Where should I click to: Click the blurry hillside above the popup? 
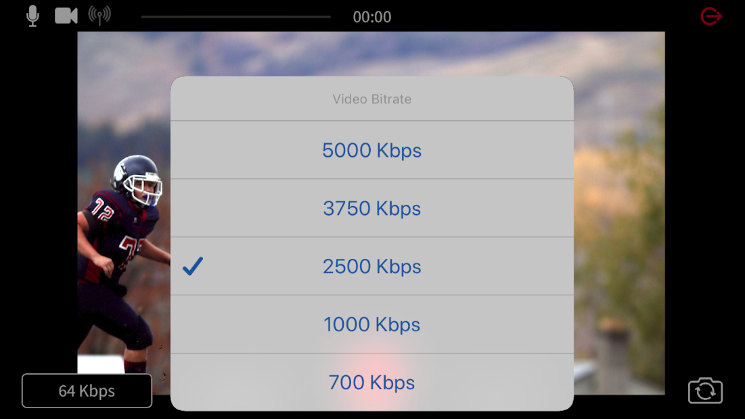tap(372, 54)
